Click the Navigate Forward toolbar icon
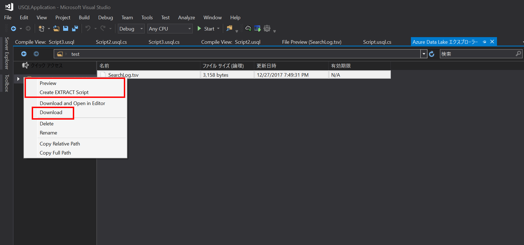This screenshot has width=524, height=245. click(x=28, y=29)
